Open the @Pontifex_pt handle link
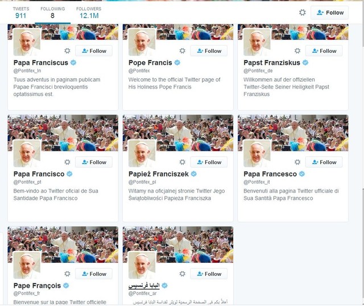This screenshot has height=306, width=364. [x=27, y=182]
